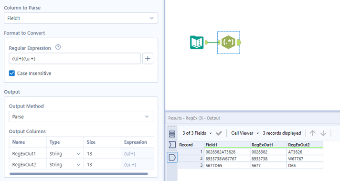340x181 pixels.
Task: Open the Column to Parse Field1 dropdown
Action: tap(81, 18)
